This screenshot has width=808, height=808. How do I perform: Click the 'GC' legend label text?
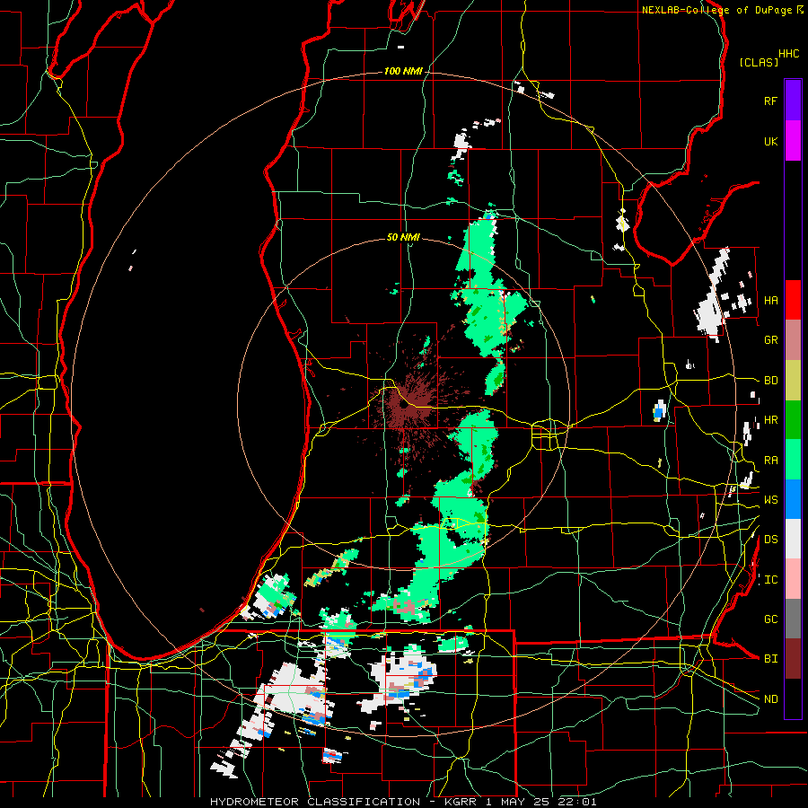click(770, 619)
